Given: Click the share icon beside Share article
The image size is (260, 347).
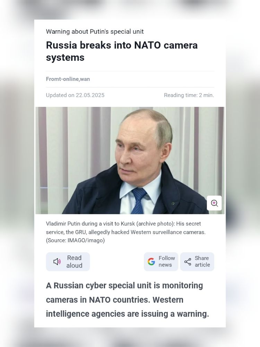Looking at the screenshot, I should [x=188, y=262].
